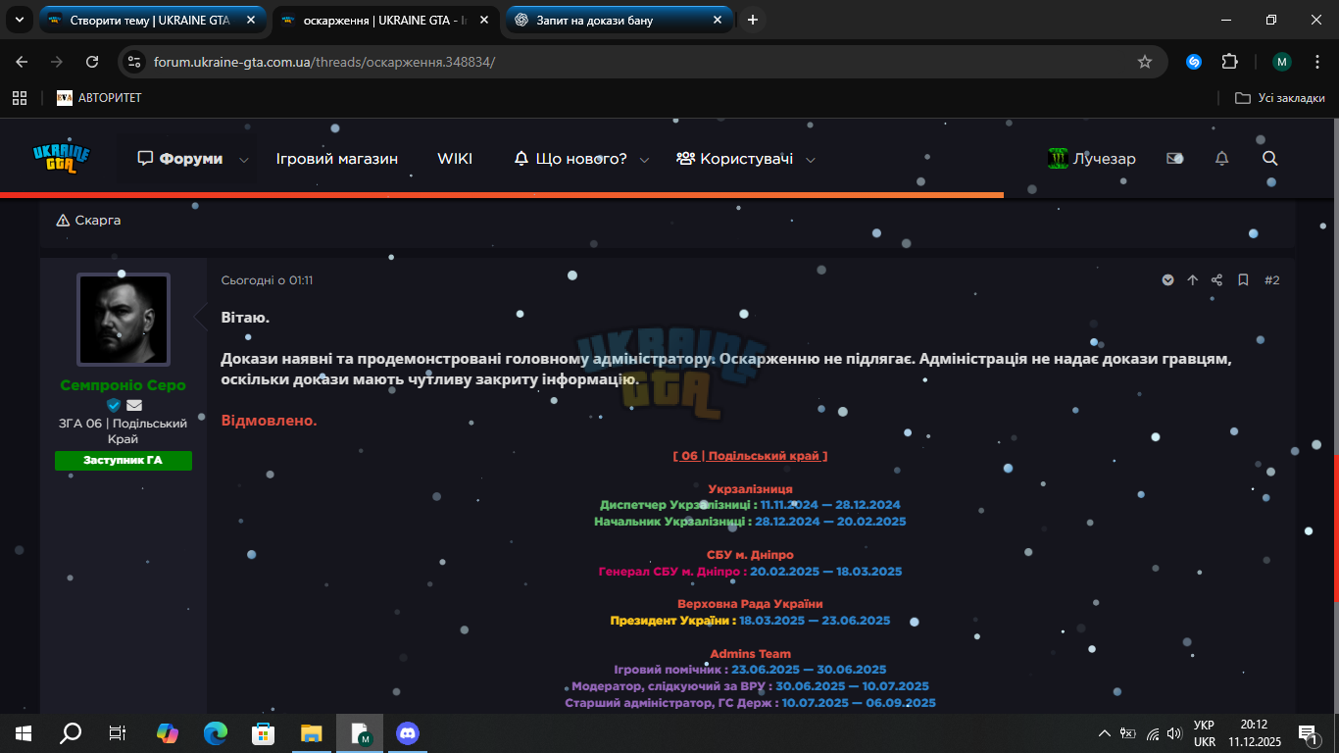Close the оскарження browser tab

[484, 20]
